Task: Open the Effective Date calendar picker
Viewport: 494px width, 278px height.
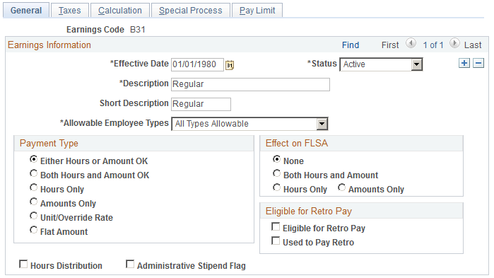Action: [x=230, y=65]
